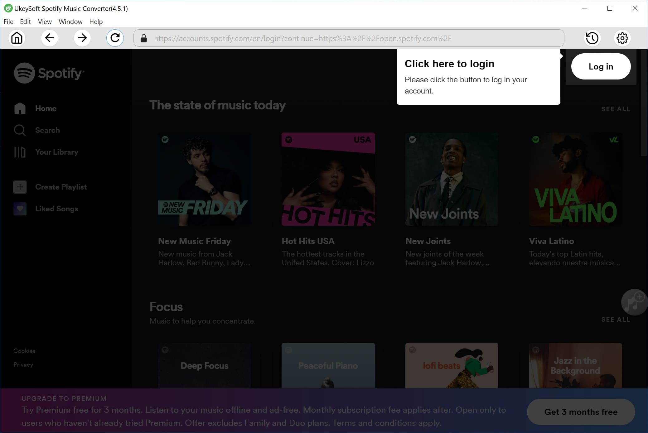Click Get 3 months free button
The image size is (648, 433).
click(580, 412)
